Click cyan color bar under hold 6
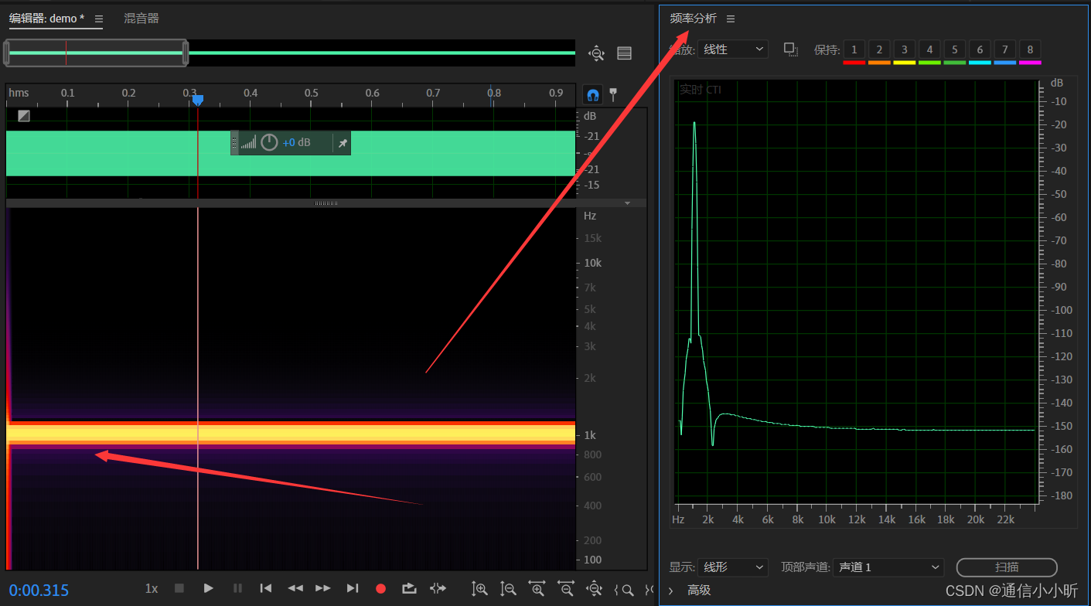Viewport: 1091px width, 606px height. point(980,62)
